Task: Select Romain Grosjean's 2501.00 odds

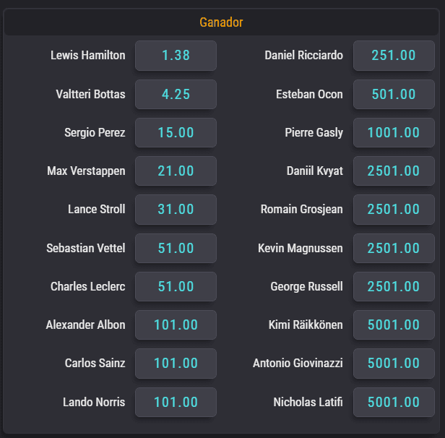Action: click(394, 210)
